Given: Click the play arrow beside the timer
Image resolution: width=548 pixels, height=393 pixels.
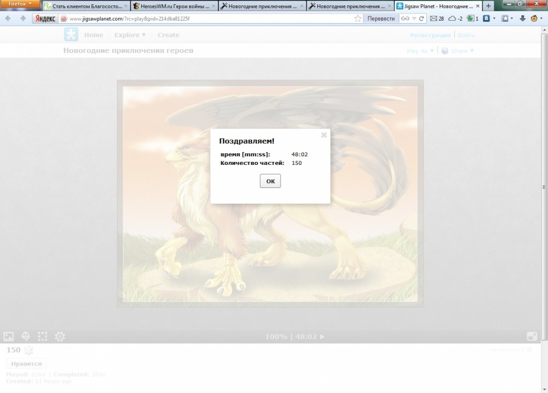Looking at the screenshot, I should click(x=323, y=336).
